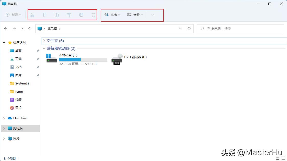Click the 32.2 GB 可用, 共 59.2 GB text

pyautogui.click(x=78, y=64)
